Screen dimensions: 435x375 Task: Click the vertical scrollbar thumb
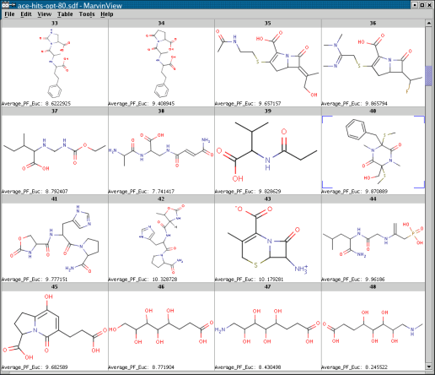(428, 75)
